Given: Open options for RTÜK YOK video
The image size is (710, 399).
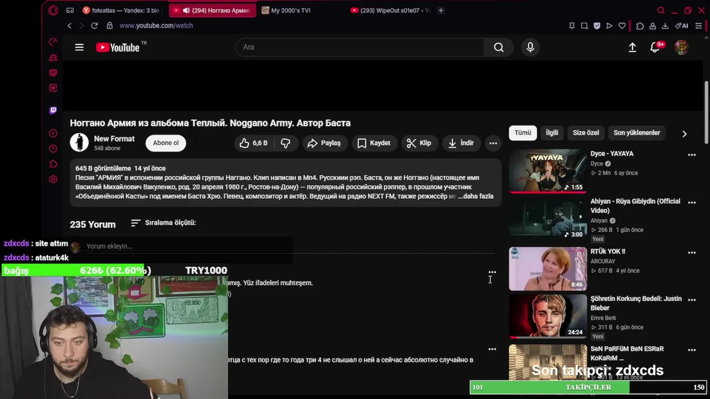Looking at the screenshot, I should click(x=692, y=253).
